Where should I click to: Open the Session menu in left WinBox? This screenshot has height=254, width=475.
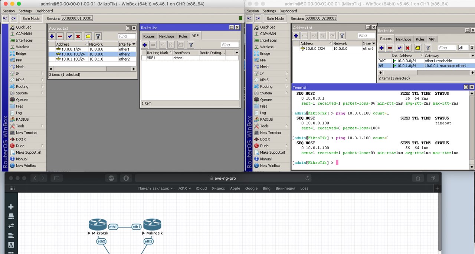(9, 11)
